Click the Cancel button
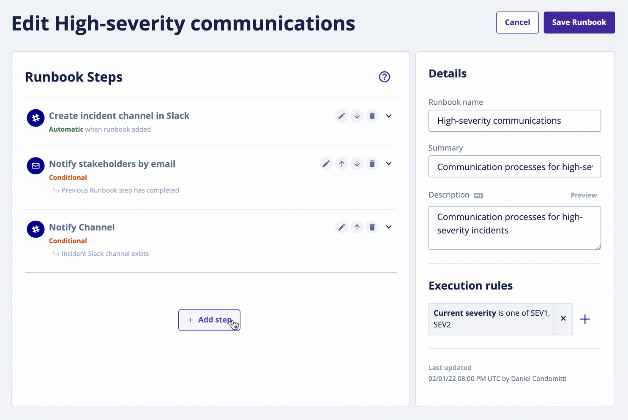Viewport: 628px width, 420px height. (x=517, y=22)
